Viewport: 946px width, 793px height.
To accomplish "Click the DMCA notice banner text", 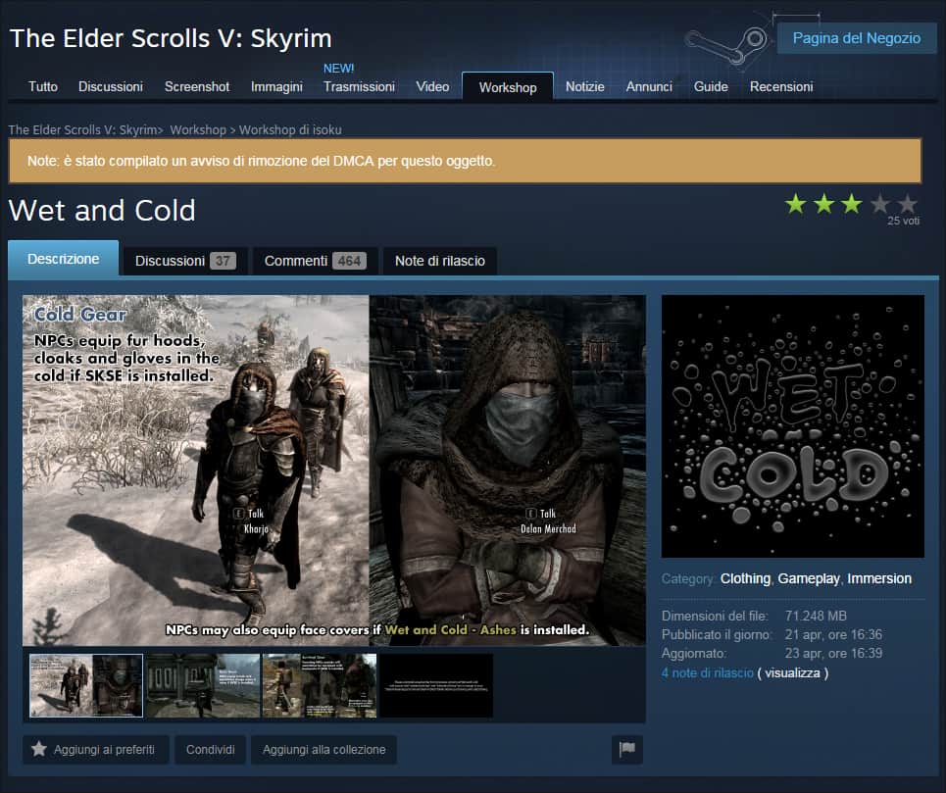I will point(261,161).
